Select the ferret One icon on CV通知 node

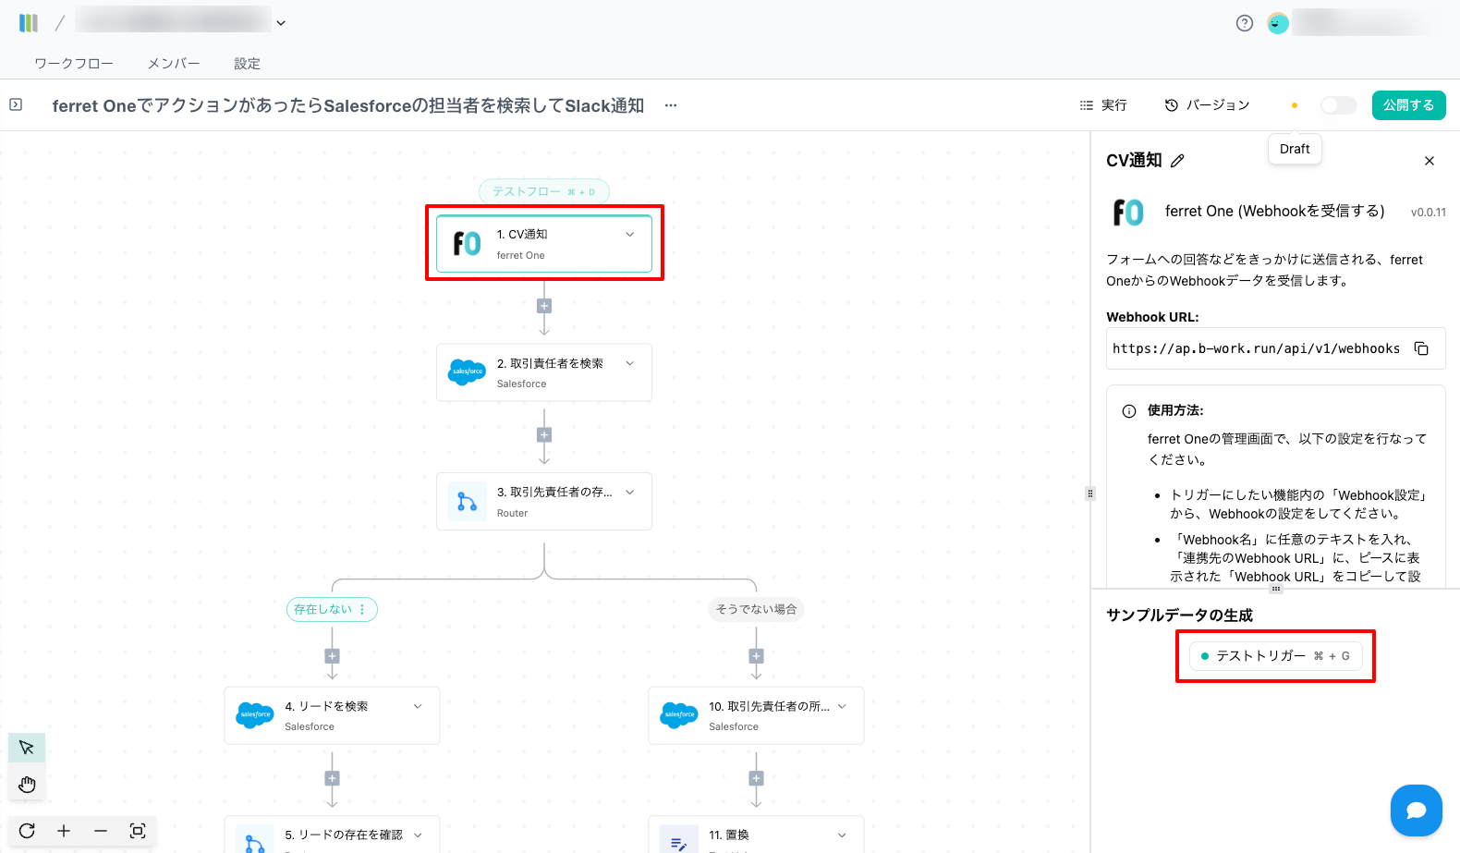click(467, 243)
